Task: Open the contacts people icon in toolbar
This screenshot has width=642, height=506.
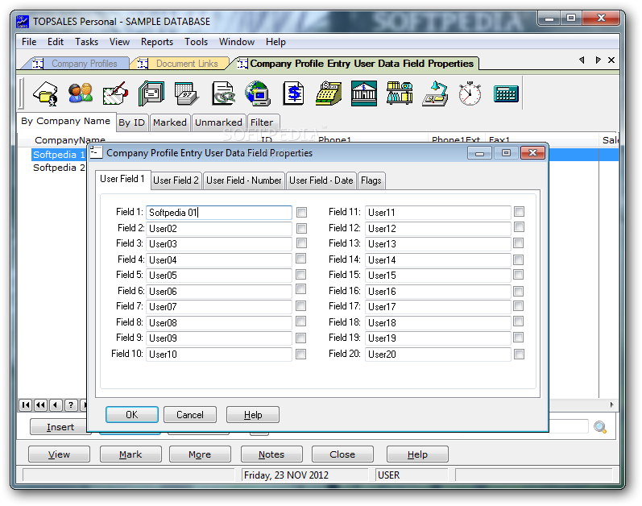Action: pyautogui.click(x=81, y=93)
